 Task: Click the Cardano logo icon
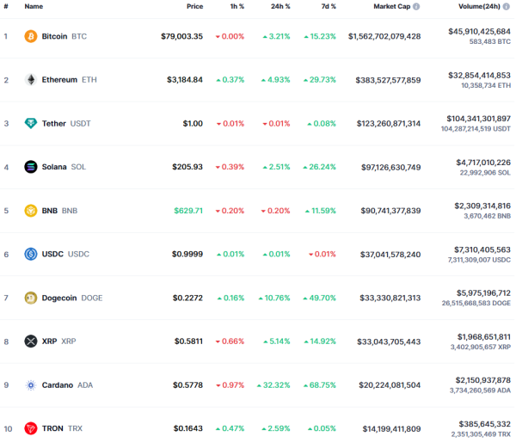(x=31, y=385)
